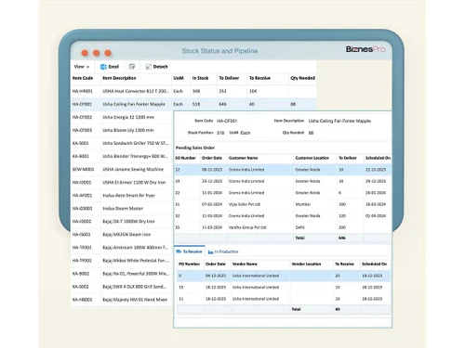Sort by the Item Code column header

[x=83, y=78]
